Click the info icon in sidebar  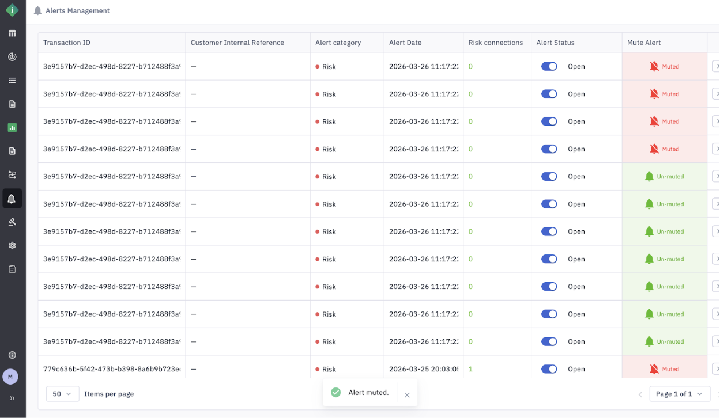click(12, 355)
